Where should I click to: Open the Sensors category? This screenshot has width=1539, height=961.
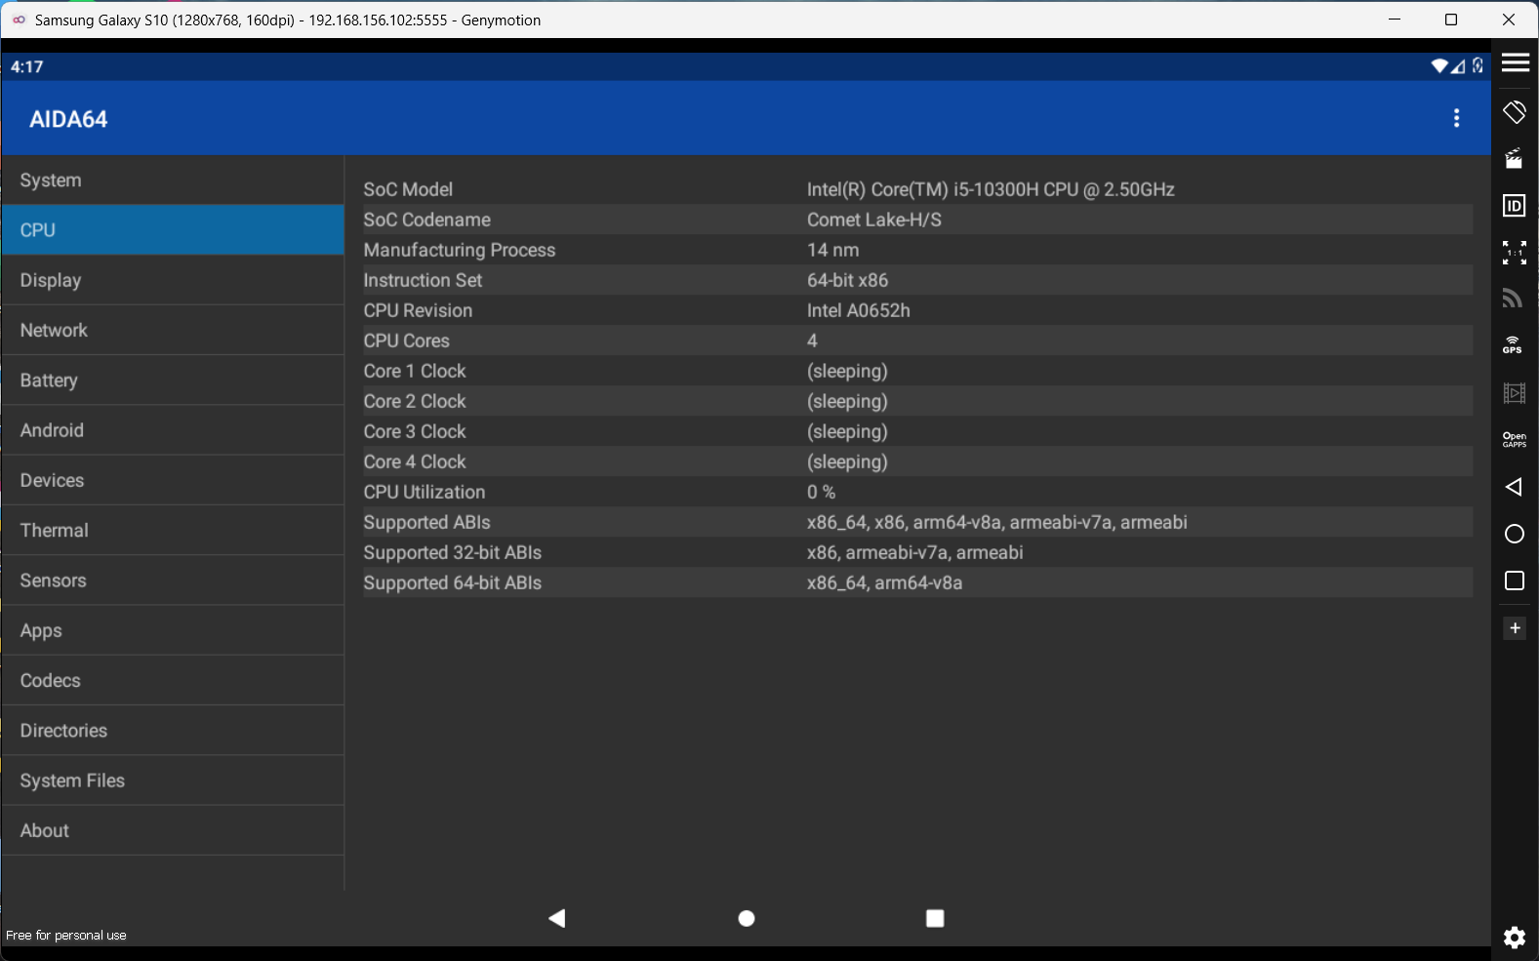173,581
